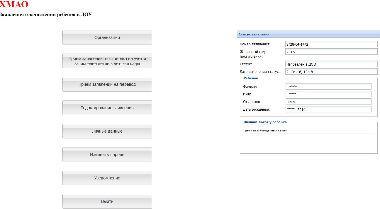Click Прием заявлений, постановка на учет button
The width and height of the screenshot is (380, 209).
(107, 61)
